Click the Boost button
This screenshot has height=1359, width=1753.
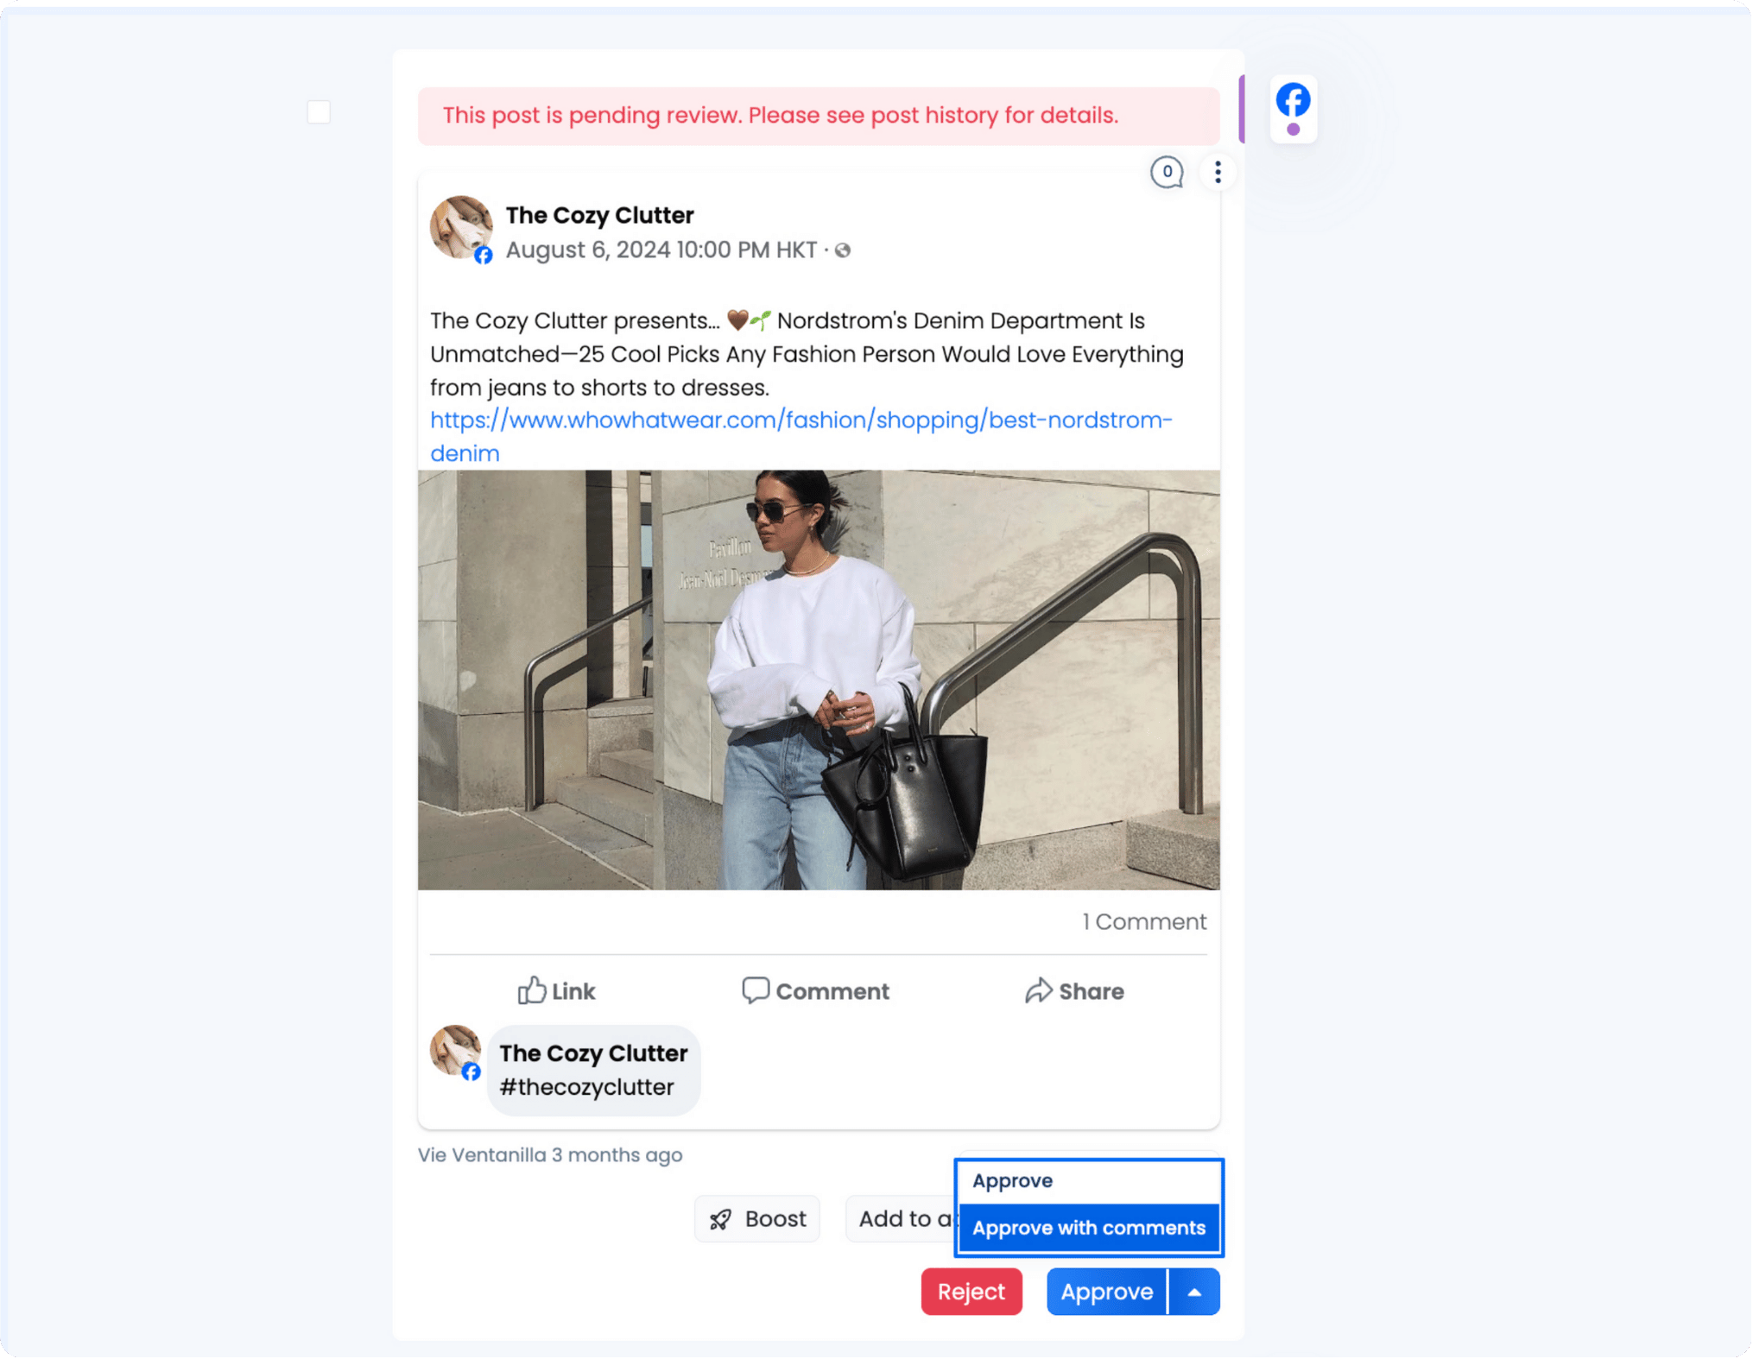pyautogui.click(x=756, y=1218)
